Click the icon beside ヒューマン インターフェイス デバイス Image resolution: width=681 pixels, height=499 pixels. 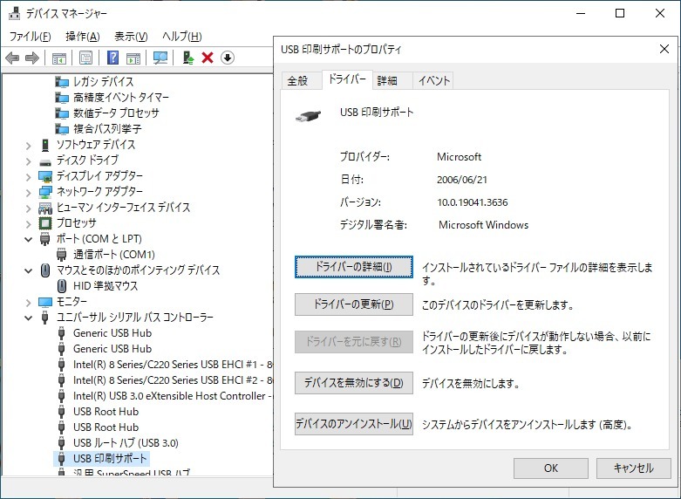pos(45,208)
